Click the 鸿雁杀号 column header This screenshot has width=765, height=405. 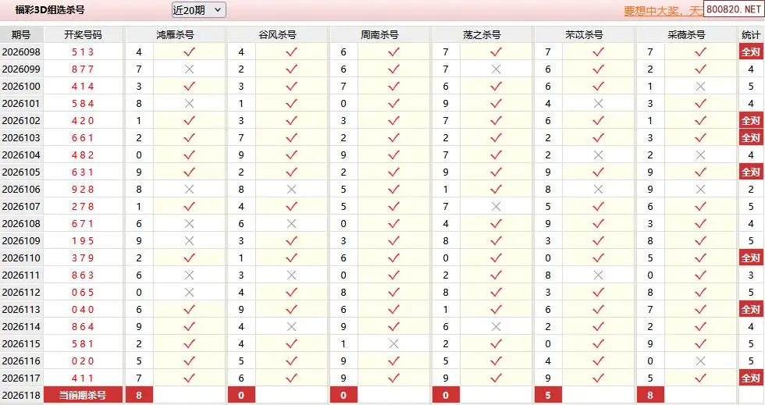pyautogui.click(x=175, y=34)
